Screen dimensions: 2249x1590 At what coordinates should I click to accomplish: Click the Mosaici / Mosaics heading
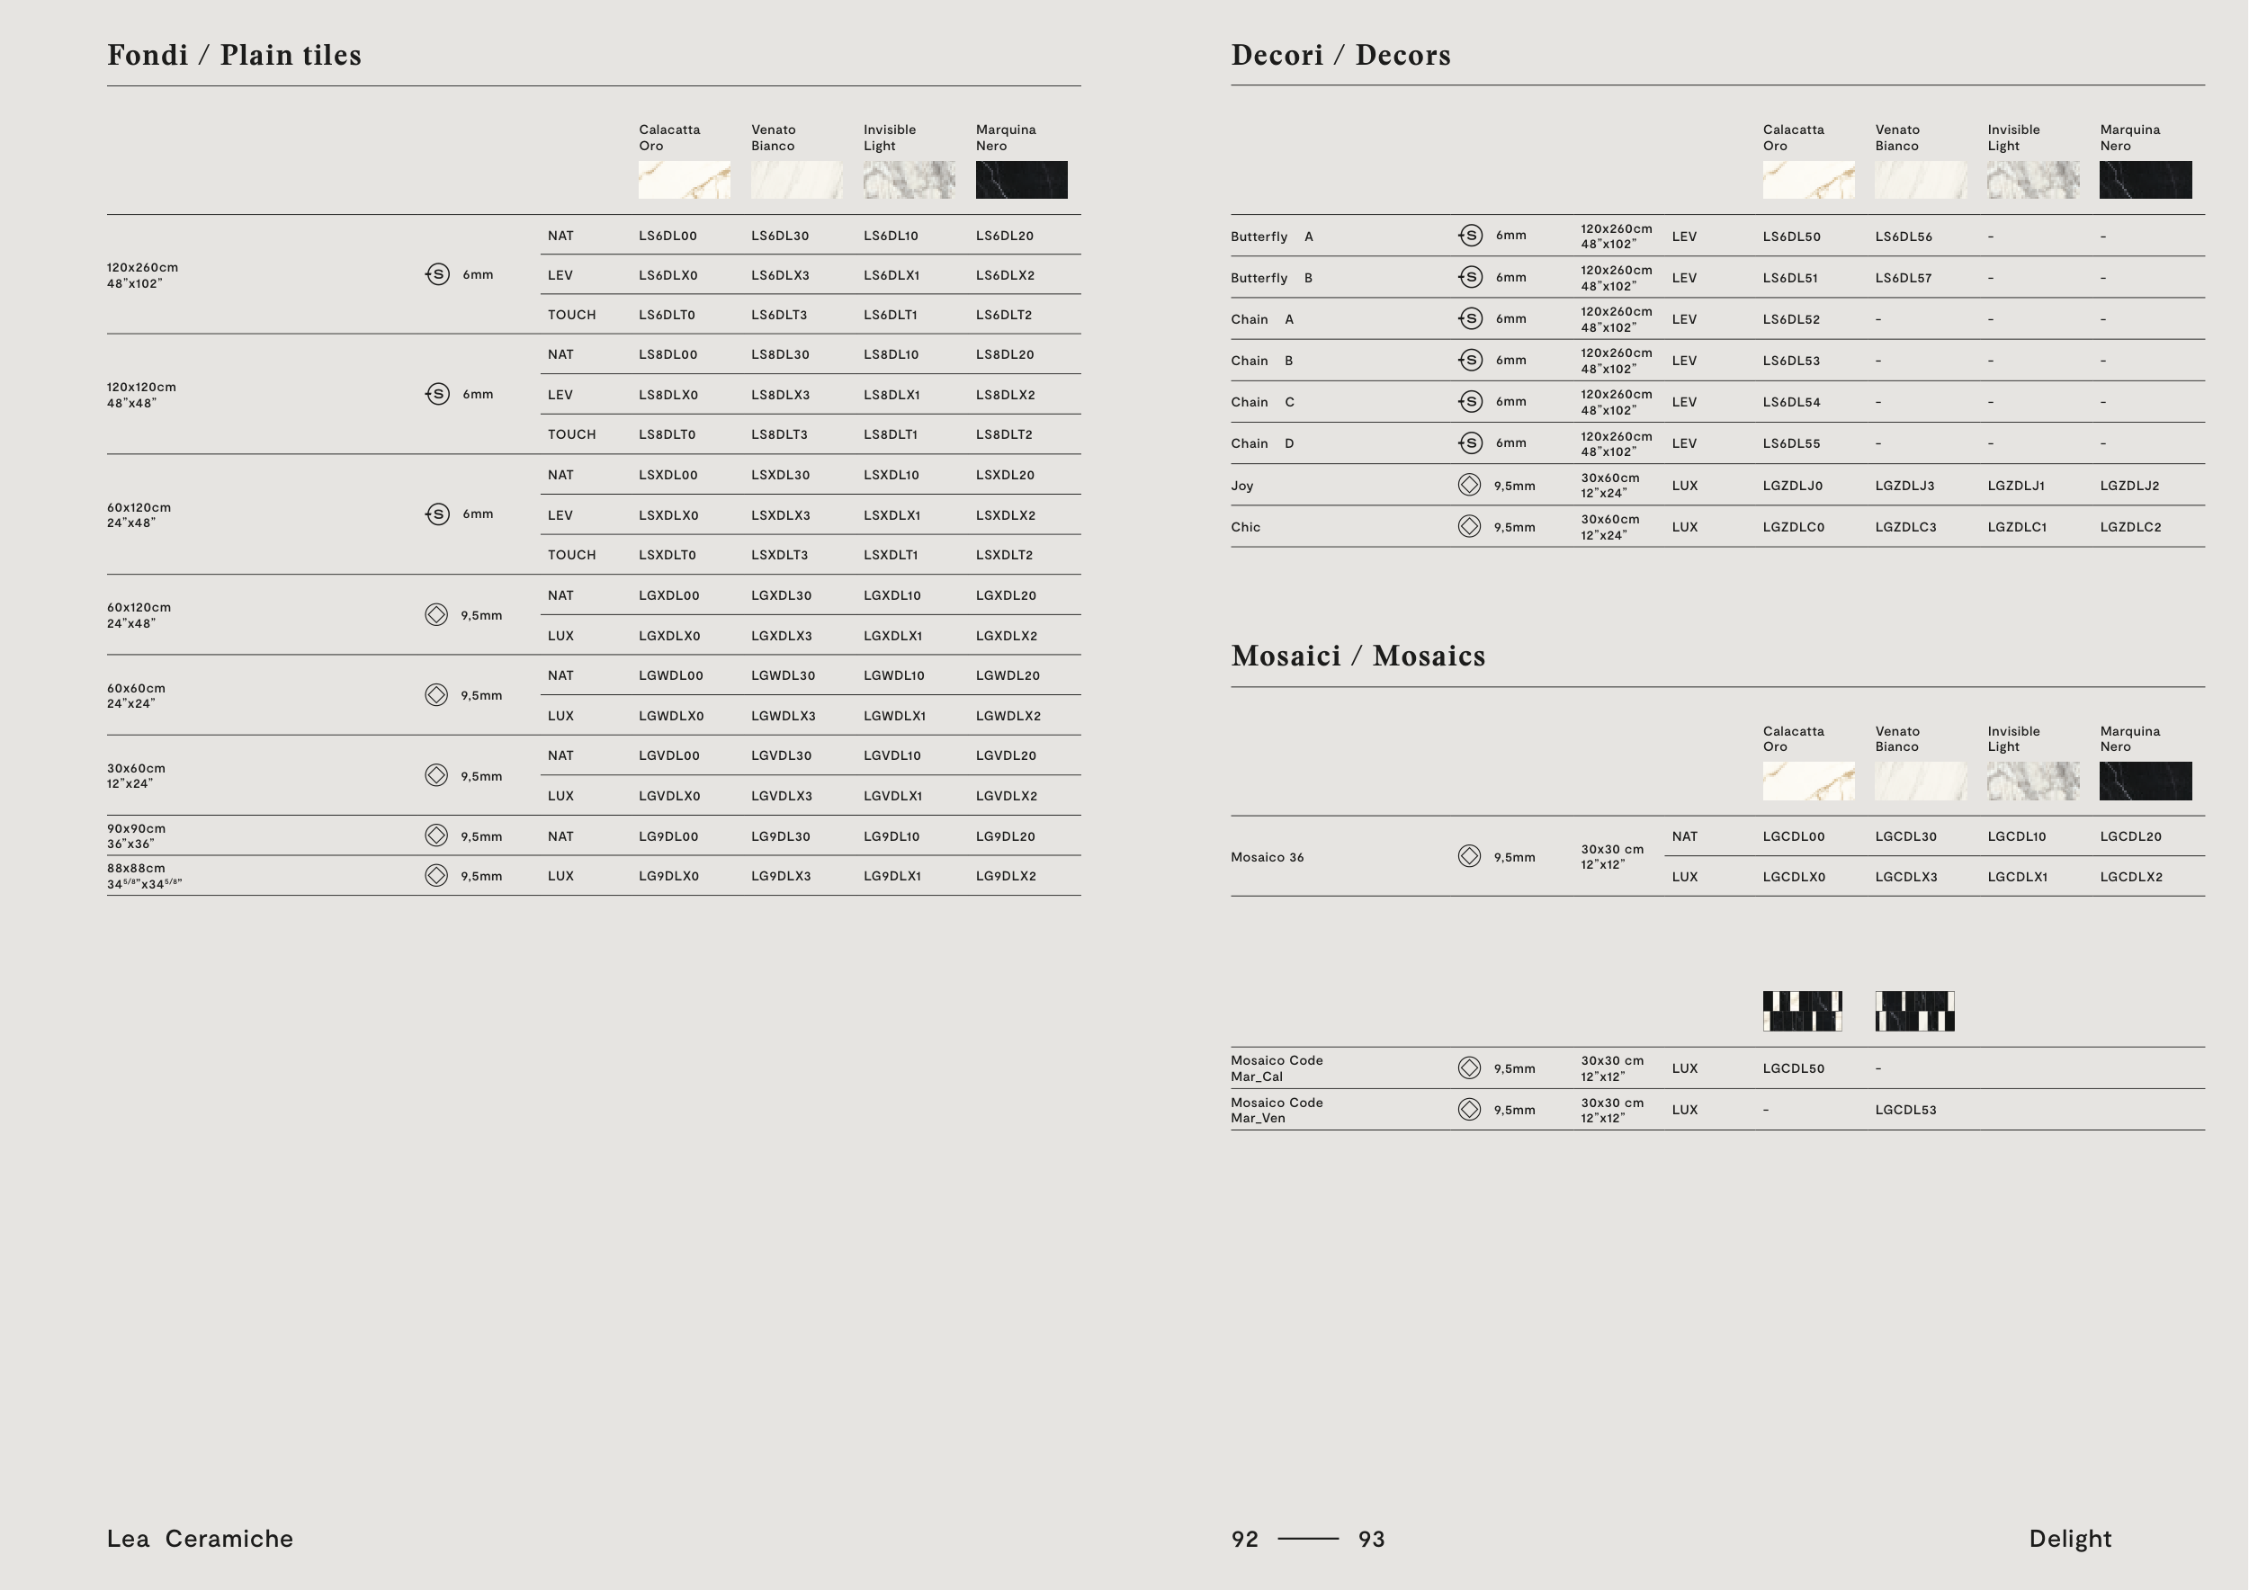pyautogui.click(x=1357, y=656)
